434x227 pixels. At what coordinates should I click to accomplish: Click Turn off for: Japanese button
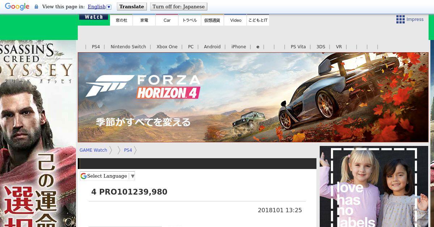(x=179, y=6)
